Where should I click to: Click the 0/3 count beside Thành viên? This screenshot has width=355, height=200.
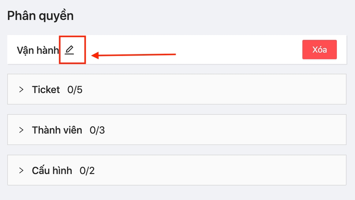(97, 130)
